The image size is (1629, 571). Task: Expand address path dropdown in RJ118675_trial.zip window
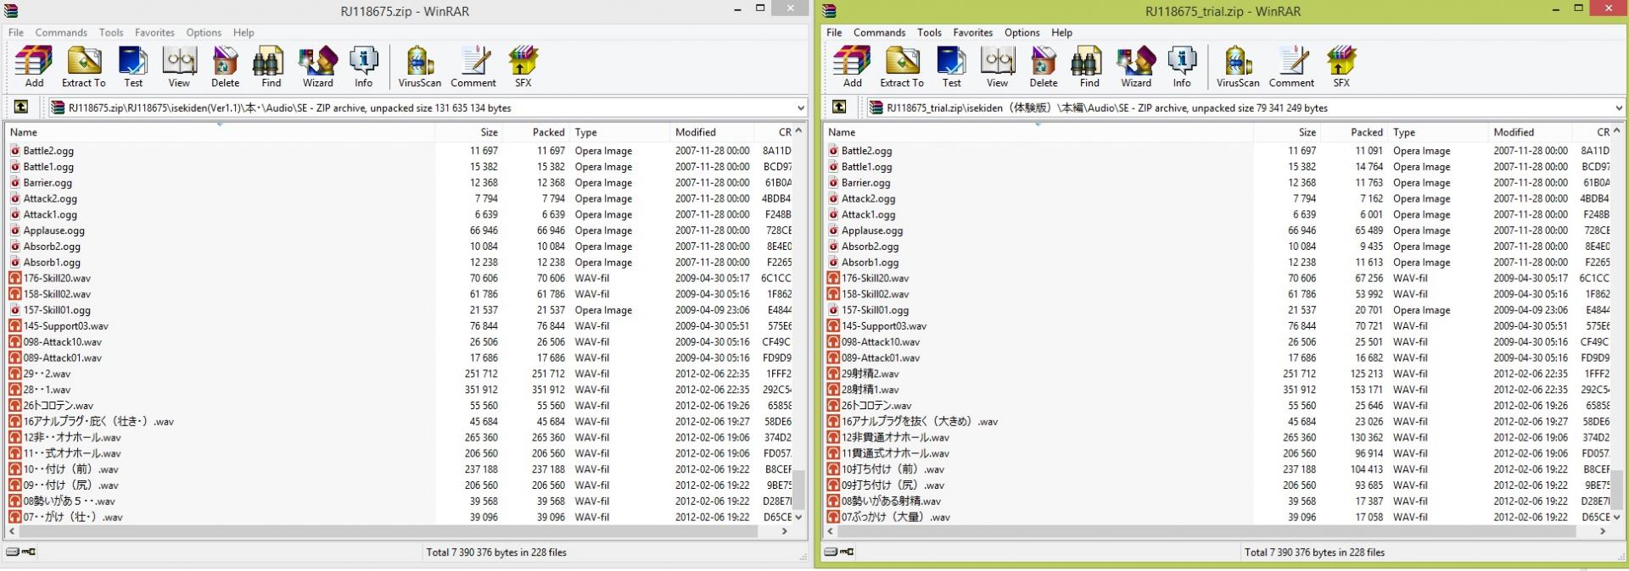[1618, 108]
